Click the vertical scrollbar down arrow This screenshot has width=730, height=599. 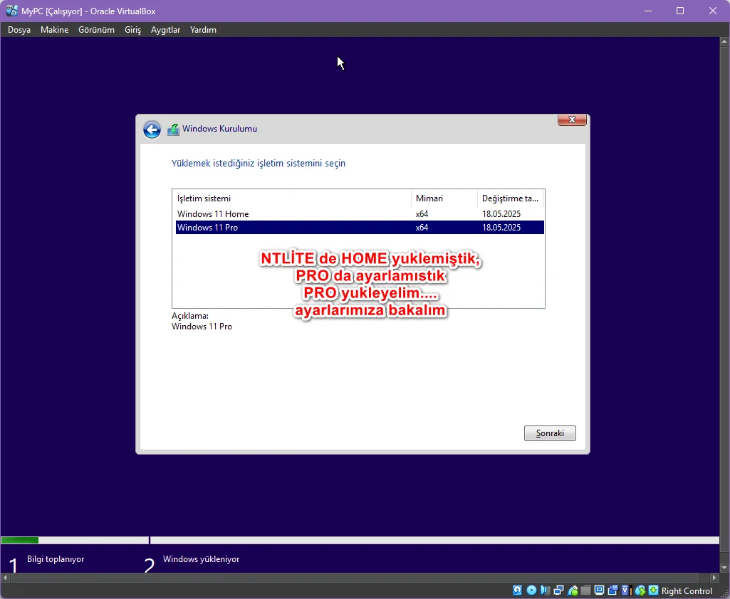(x=724, y=568)
